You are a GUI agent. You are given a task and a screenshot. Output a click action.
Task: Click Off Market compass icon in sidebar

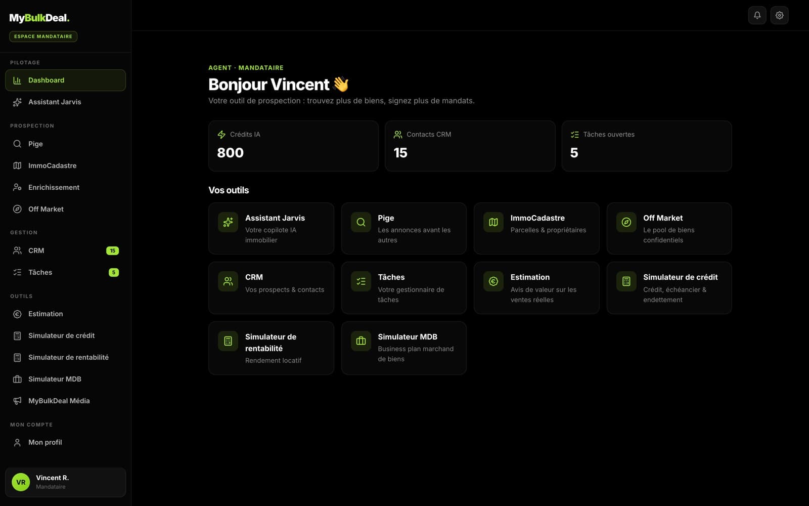coord(17,209)
